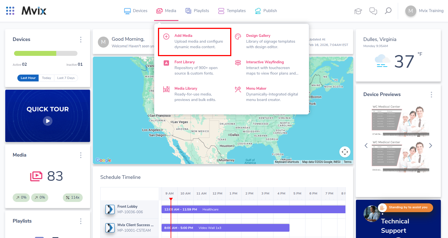Open the Mvix Training profile menu
Screen dimensions: 448x238
tap(424, 11)
